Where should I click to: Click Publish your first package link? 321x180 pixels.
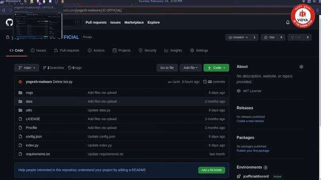pos(253,150)
